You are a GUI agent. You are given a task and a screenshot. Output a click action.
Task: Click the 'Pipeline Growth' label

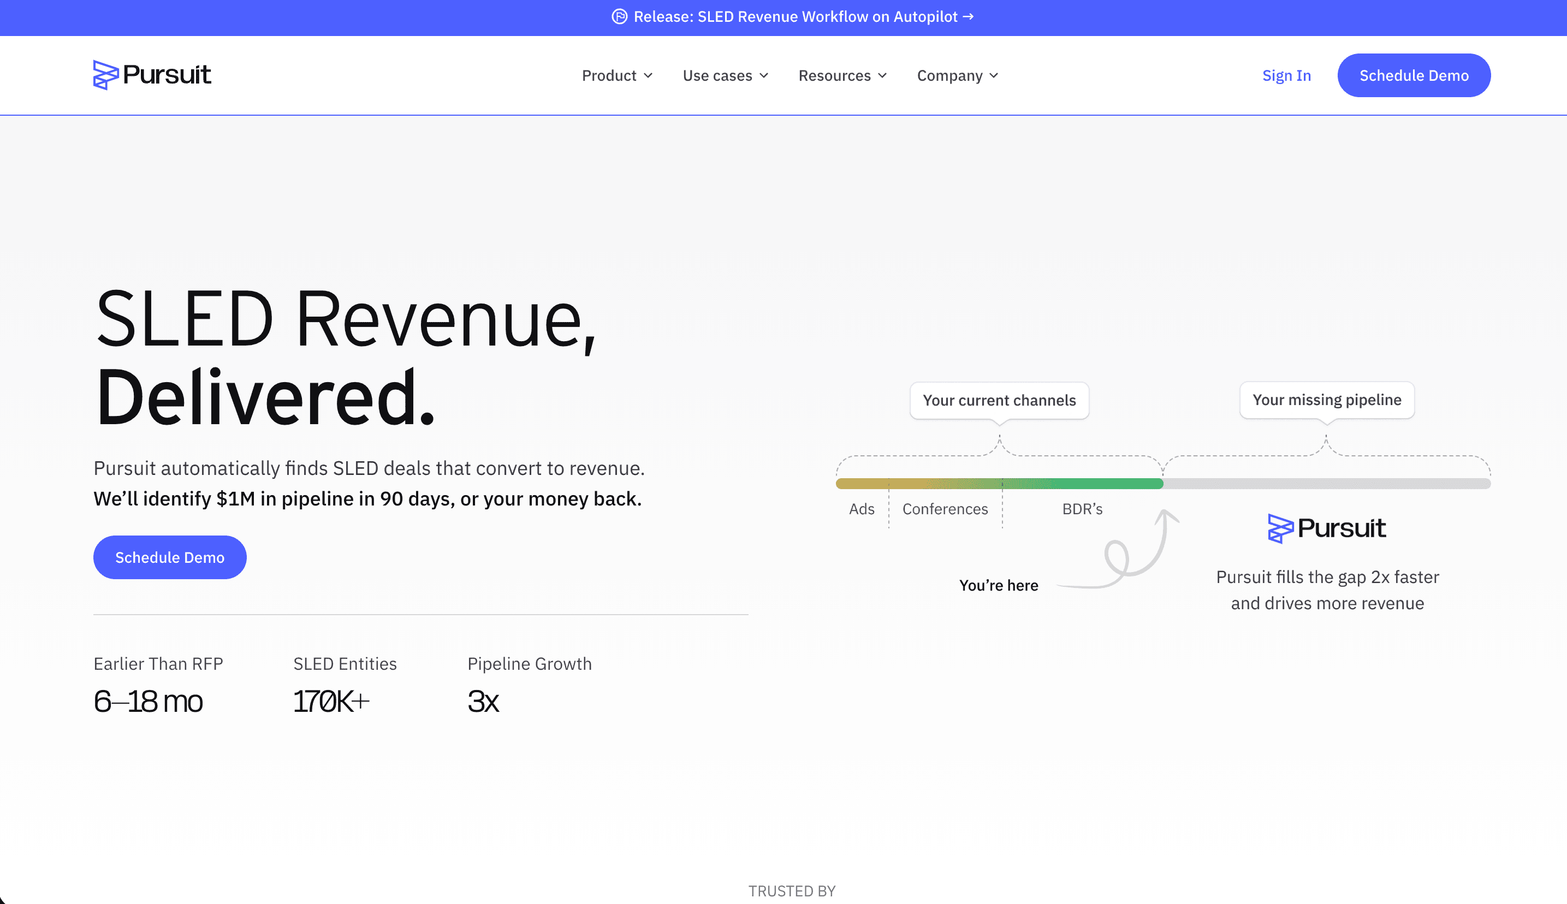pos(529,664)
